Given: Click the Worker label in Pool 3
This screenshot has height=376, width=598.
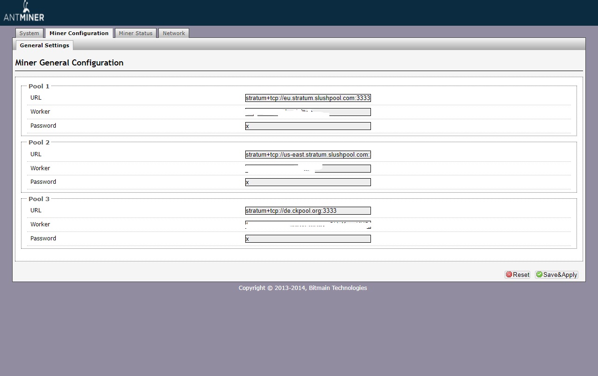Looking at the screenshot, I should 40,224.
